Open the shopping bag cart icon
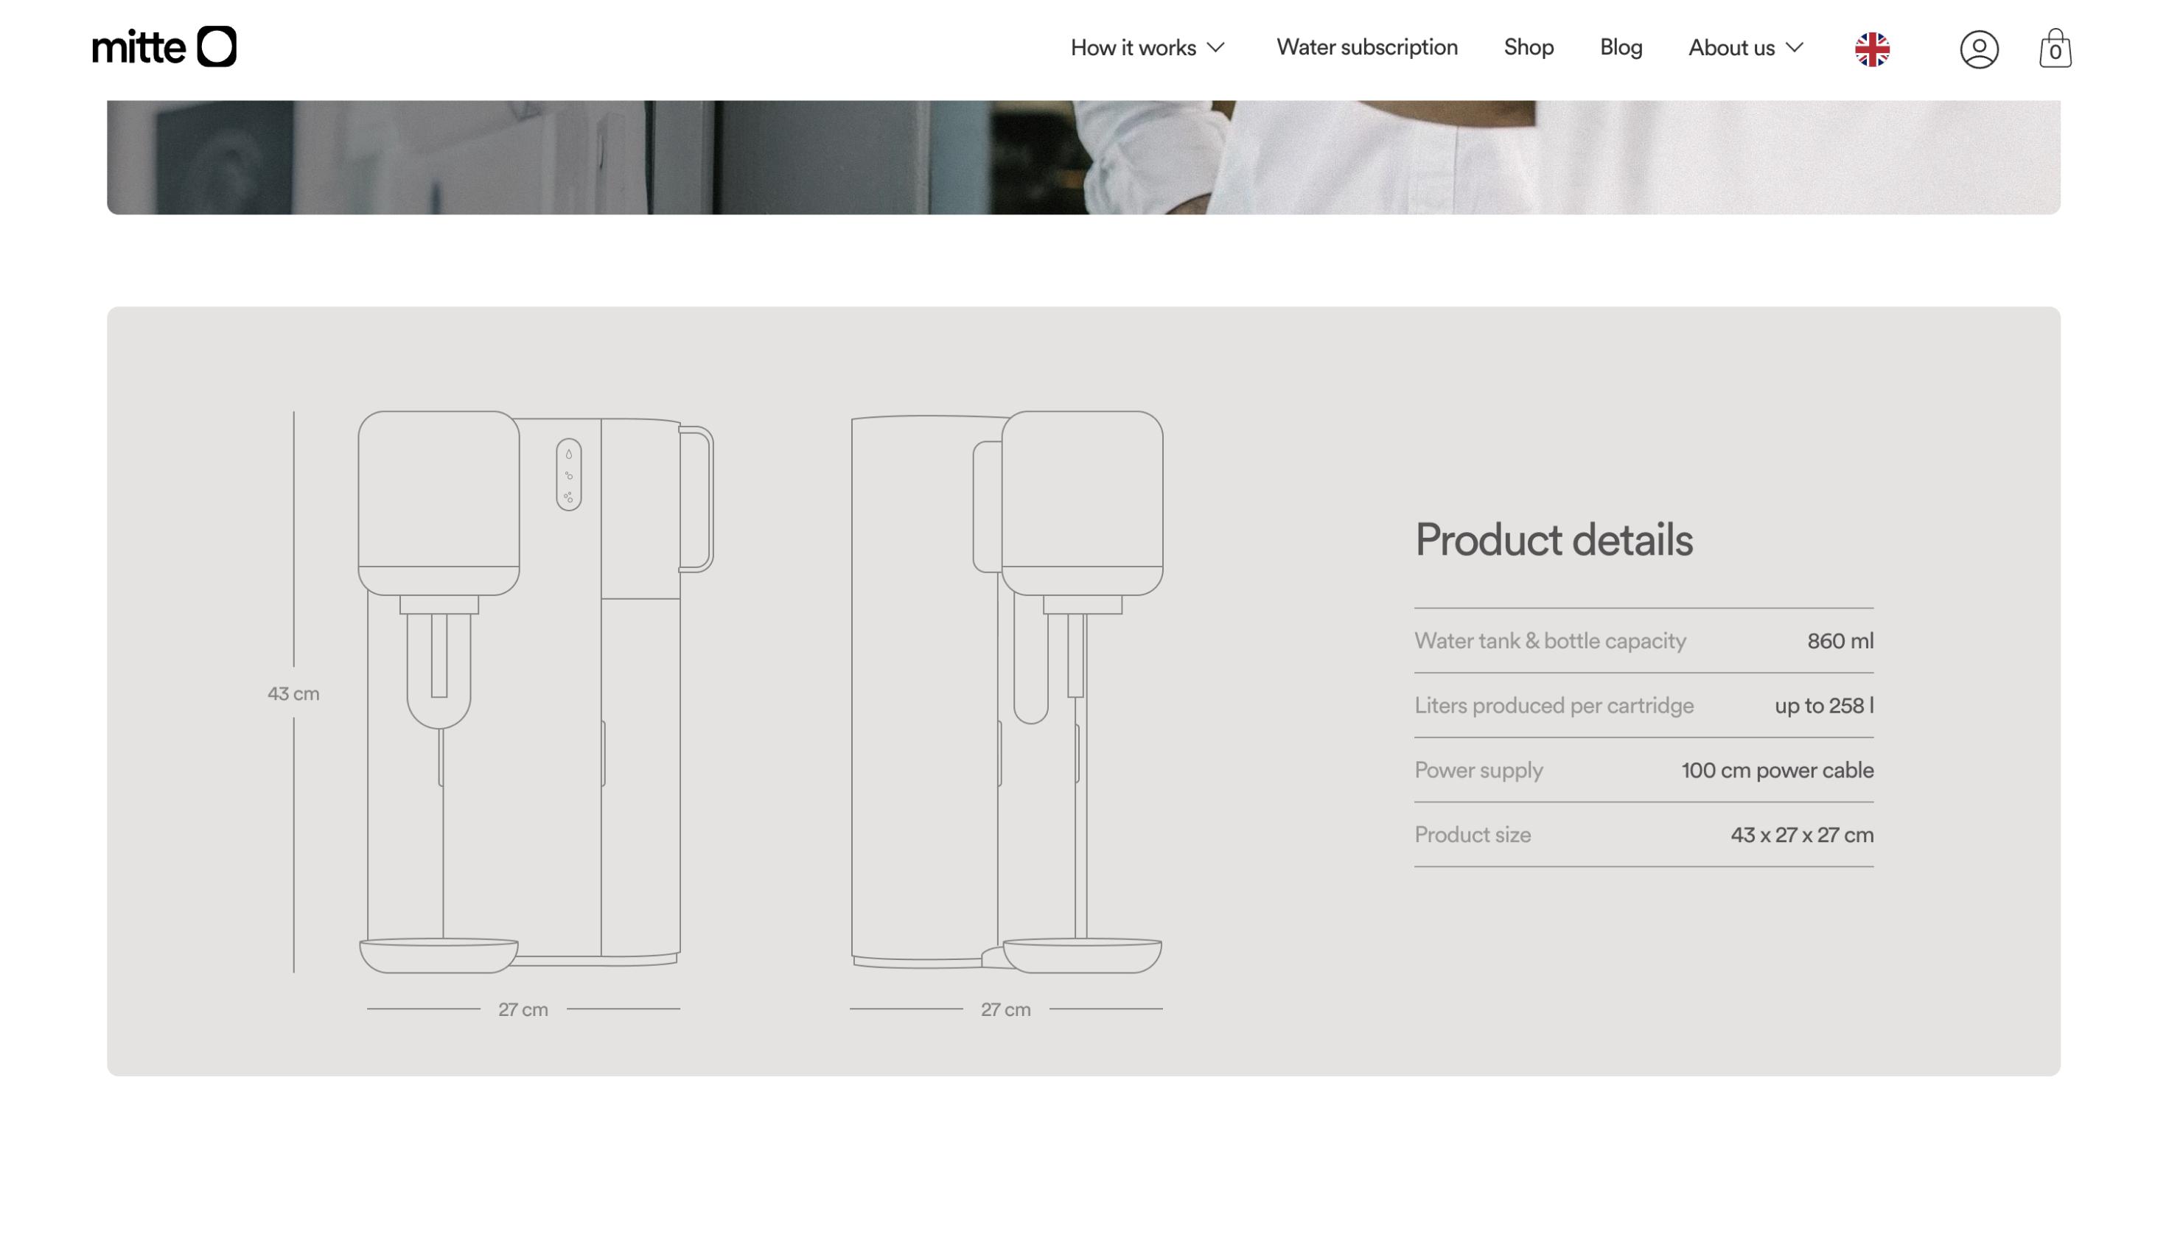Screen dimensions: 2169x1240 pyautogui.click(x=2055, y=49)
